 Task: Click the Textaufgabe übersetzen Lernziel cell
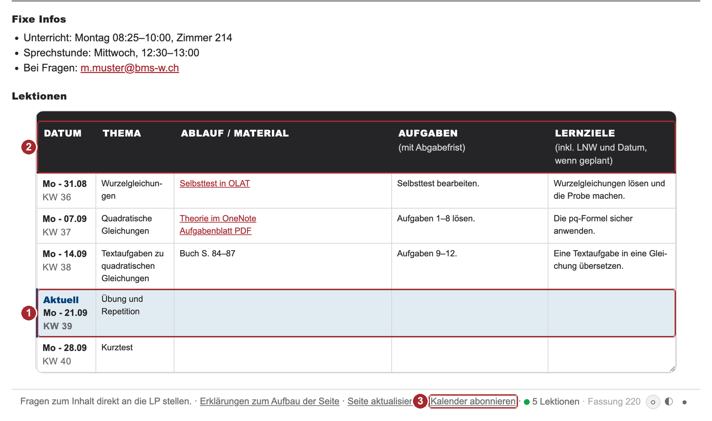point(612,266)
